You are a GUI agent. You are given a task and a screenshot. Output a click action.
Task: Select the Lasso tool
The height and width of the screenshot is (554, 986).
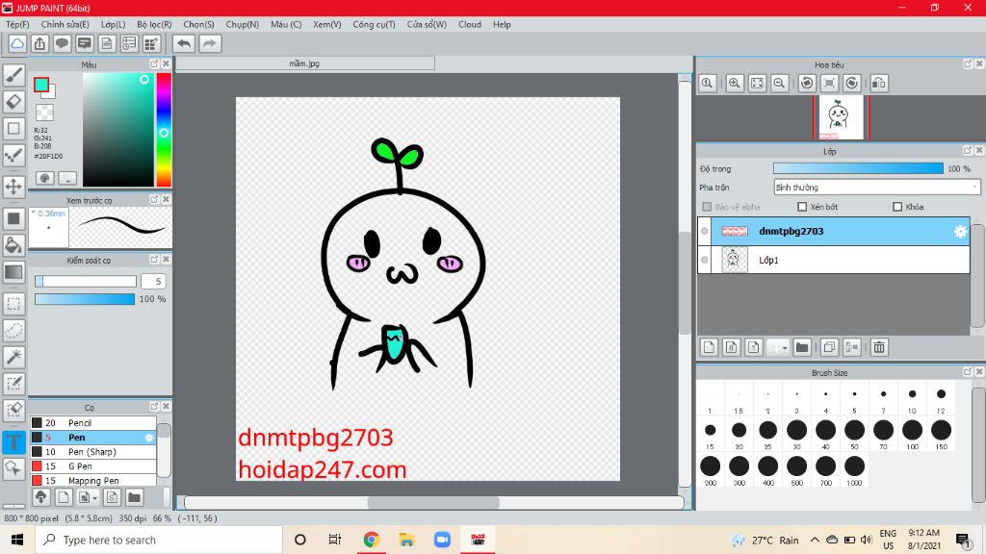[x=13, y=331]
